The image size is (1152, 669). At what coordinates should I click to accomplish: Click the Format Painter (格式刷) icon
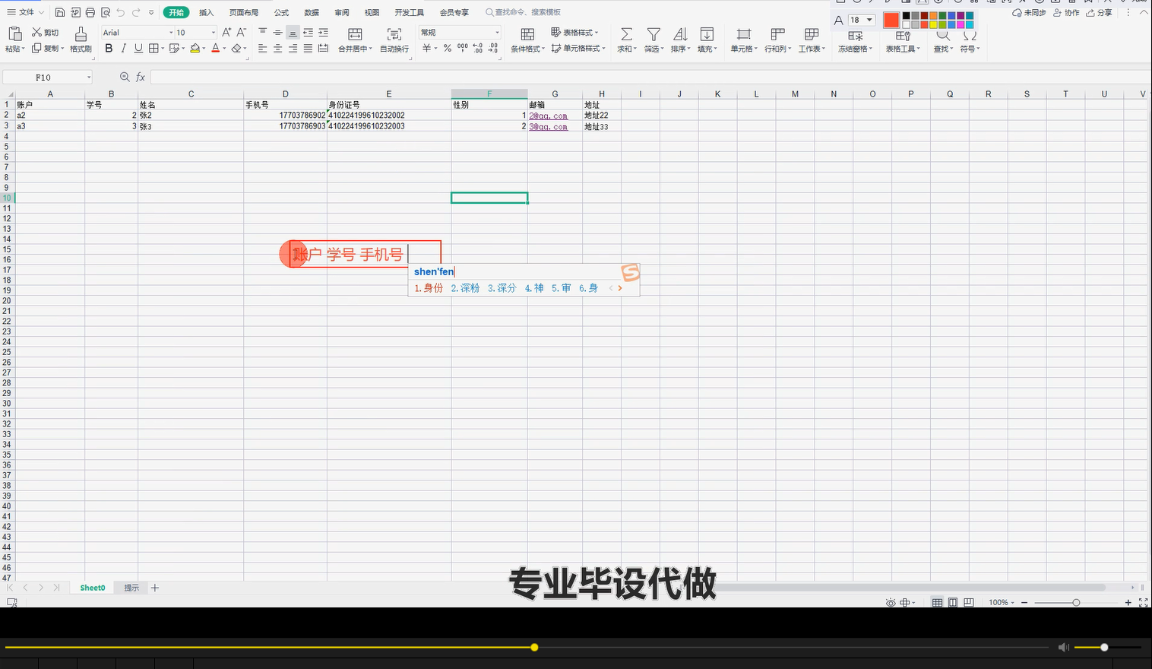pyautogui.click(x=81, y=33)
